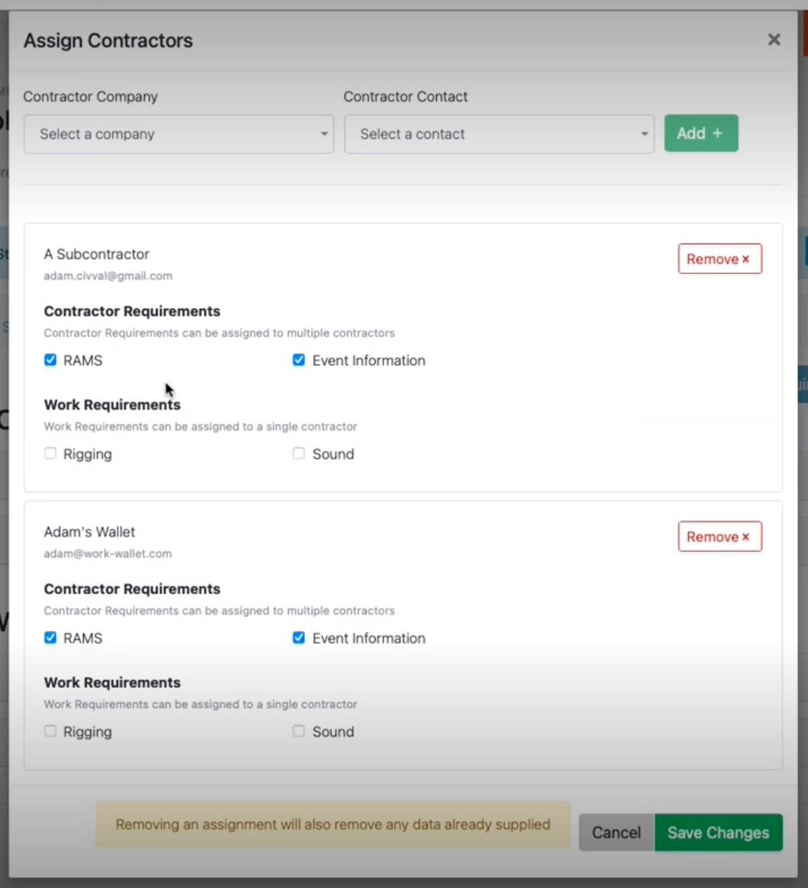Click the Contractor Company dropdown arrow
This screenshot has width=808, height=888.
click(324, 134)
